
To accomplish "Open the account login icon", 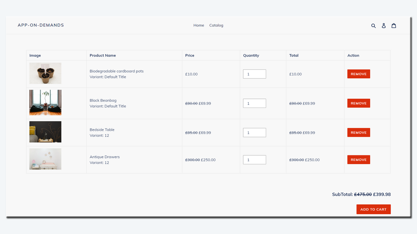I will [x=384, y=25].
